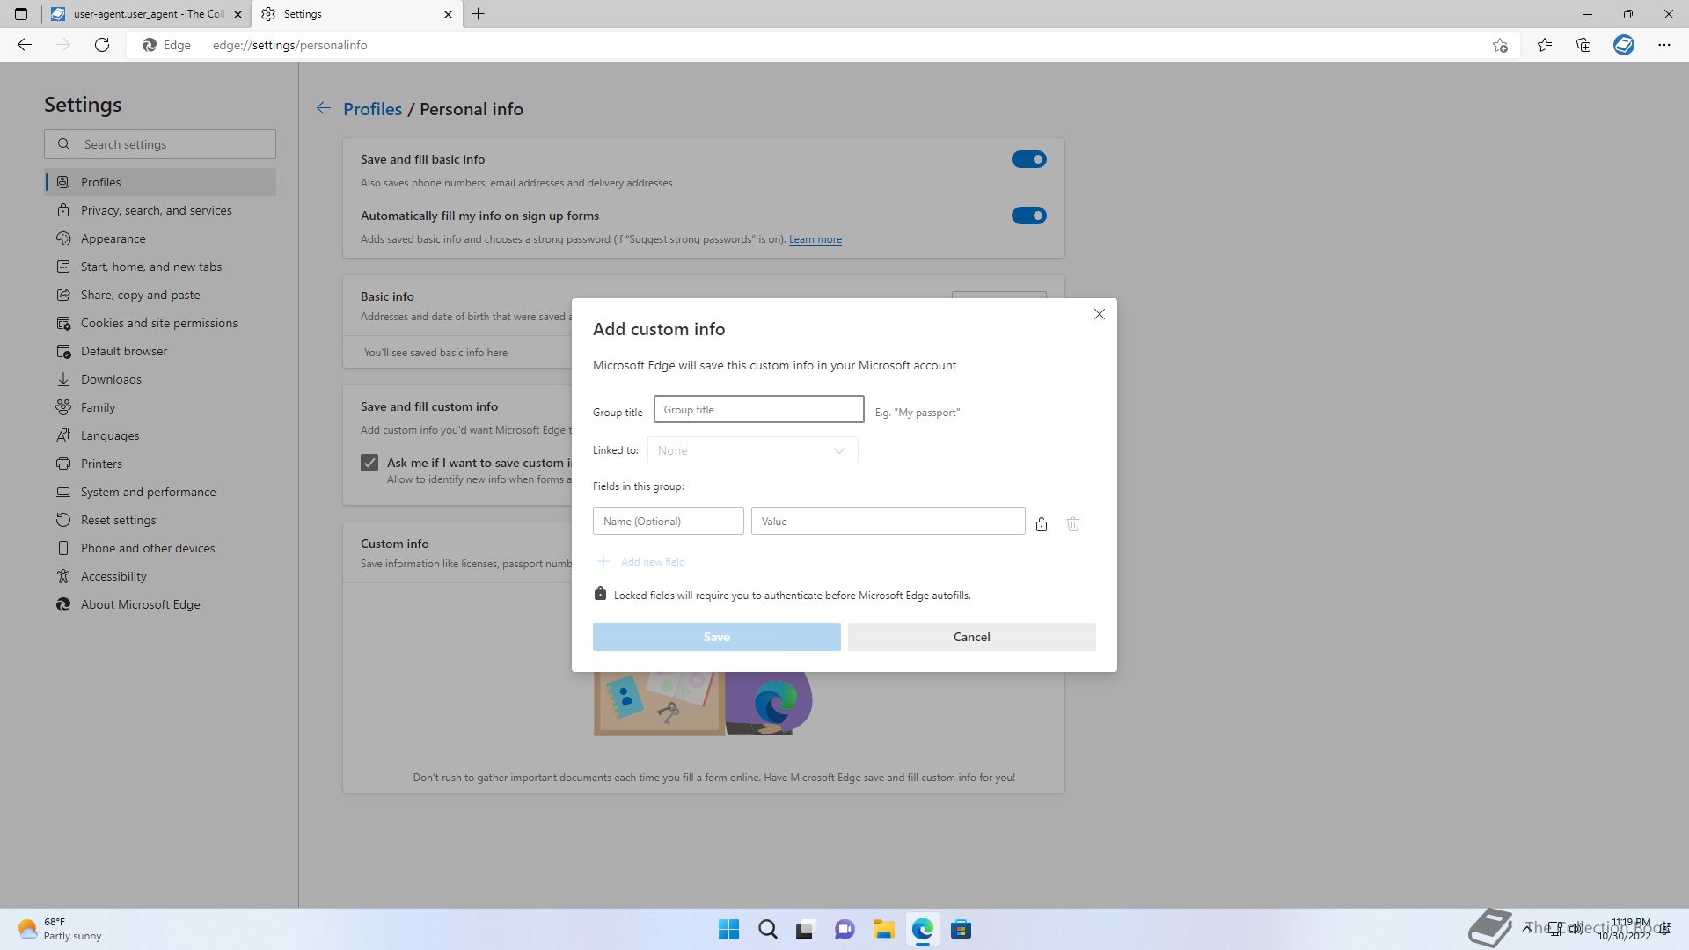1689x950 pixels.
Task: Close the Add custom info dialog
Action: tap(1099, 314)
